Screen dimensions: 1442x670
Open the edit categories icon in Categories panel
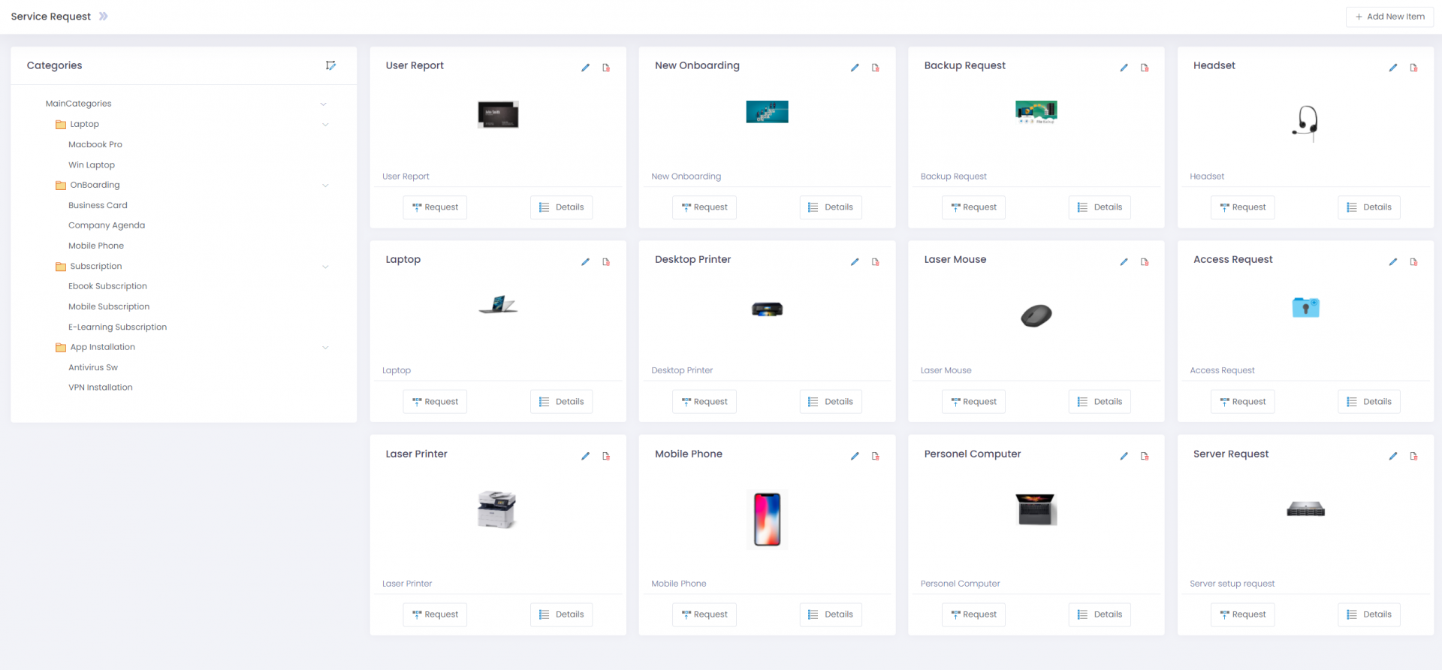tap(330, 65)
